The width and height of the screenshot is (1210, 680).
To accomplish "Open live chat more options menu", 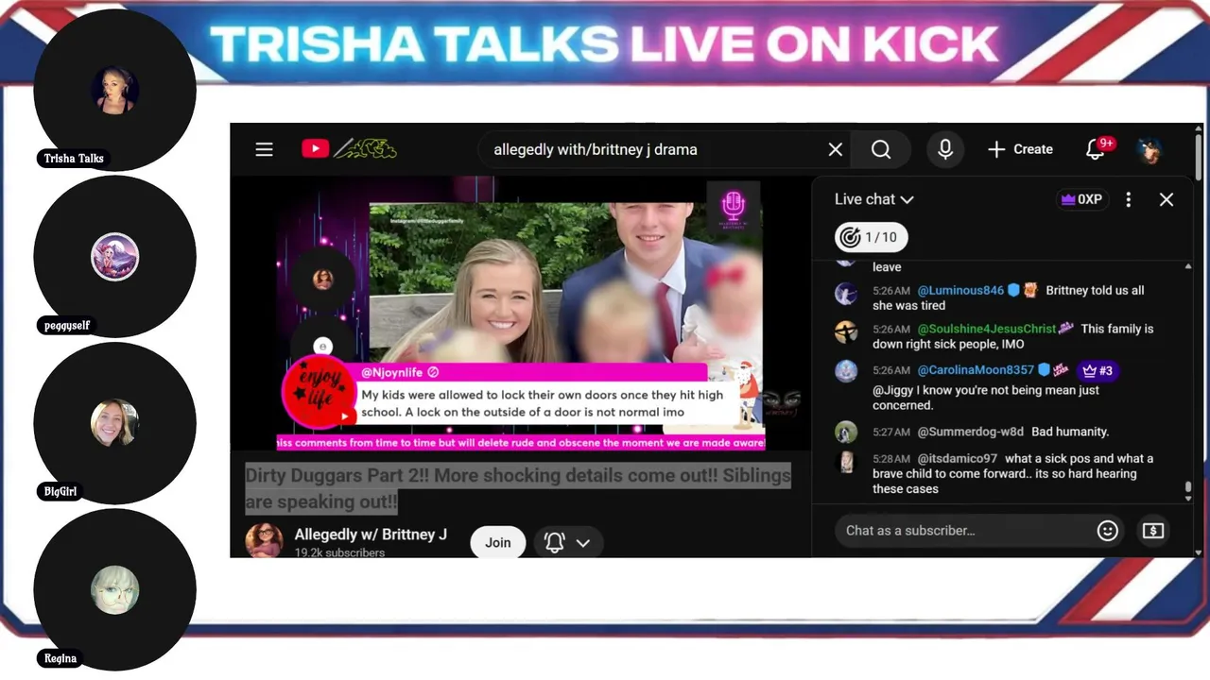I will [x=1128, y=199].
